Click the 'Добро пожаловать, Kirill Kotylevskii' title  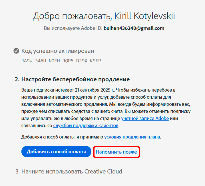104,16
